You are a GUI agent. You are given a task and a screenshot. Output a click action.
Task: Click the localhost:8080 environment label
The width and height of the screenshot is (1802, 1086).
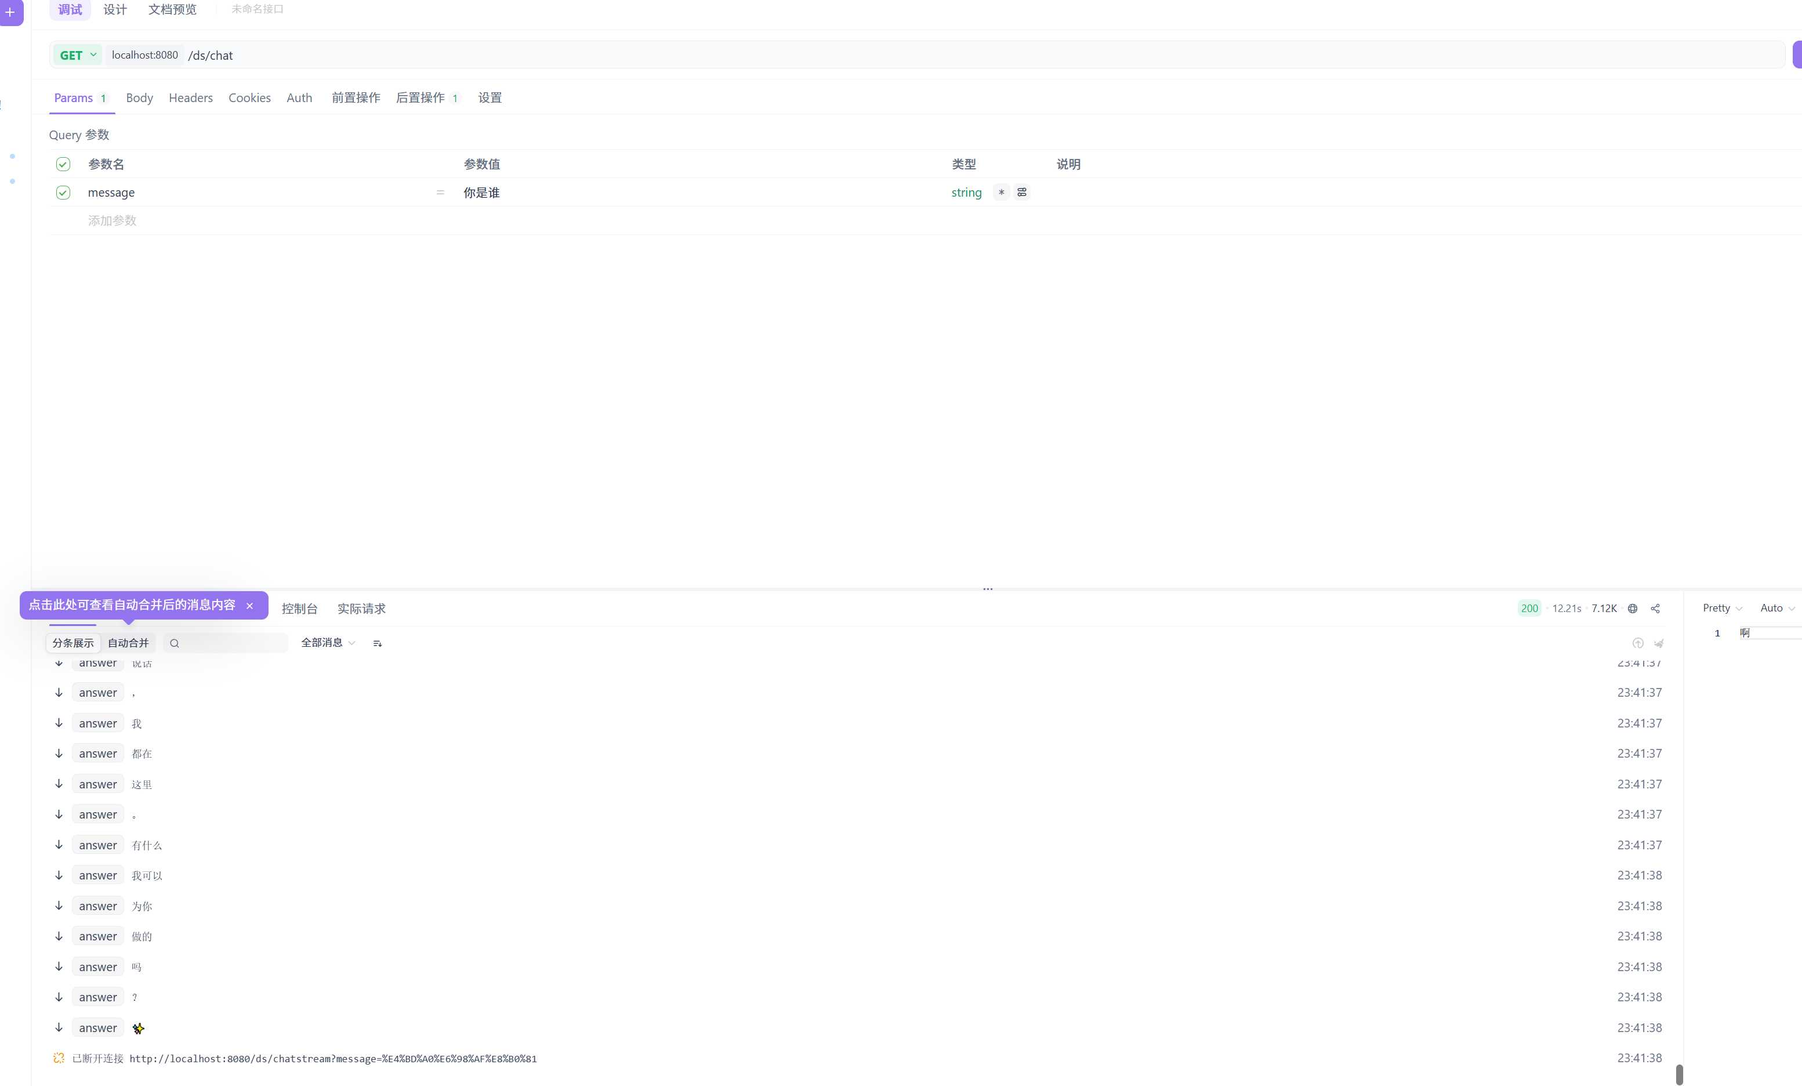pos(145,55)
